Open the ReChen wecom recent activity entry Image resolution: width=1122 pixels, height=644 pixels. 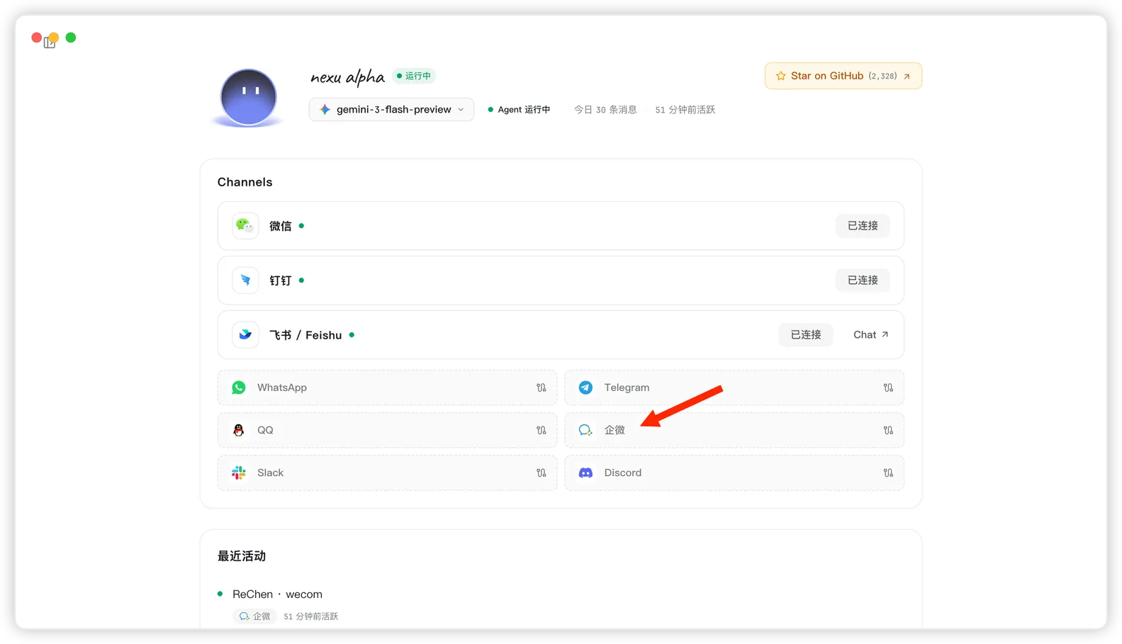click(277, 594)
